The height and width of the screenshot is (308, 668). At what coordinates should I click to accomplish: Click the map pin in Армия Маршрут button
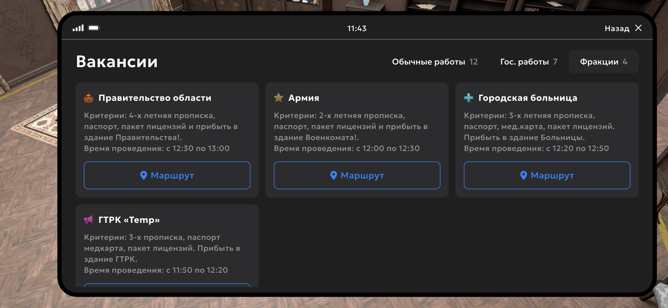click(333, 175)
